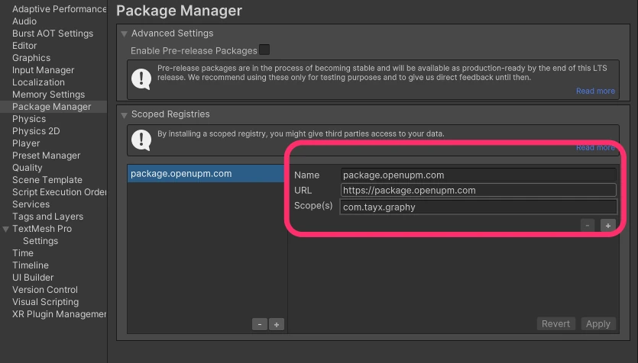
Task: Remove selected registry with minus button
Action: click(x=260, y=324)
